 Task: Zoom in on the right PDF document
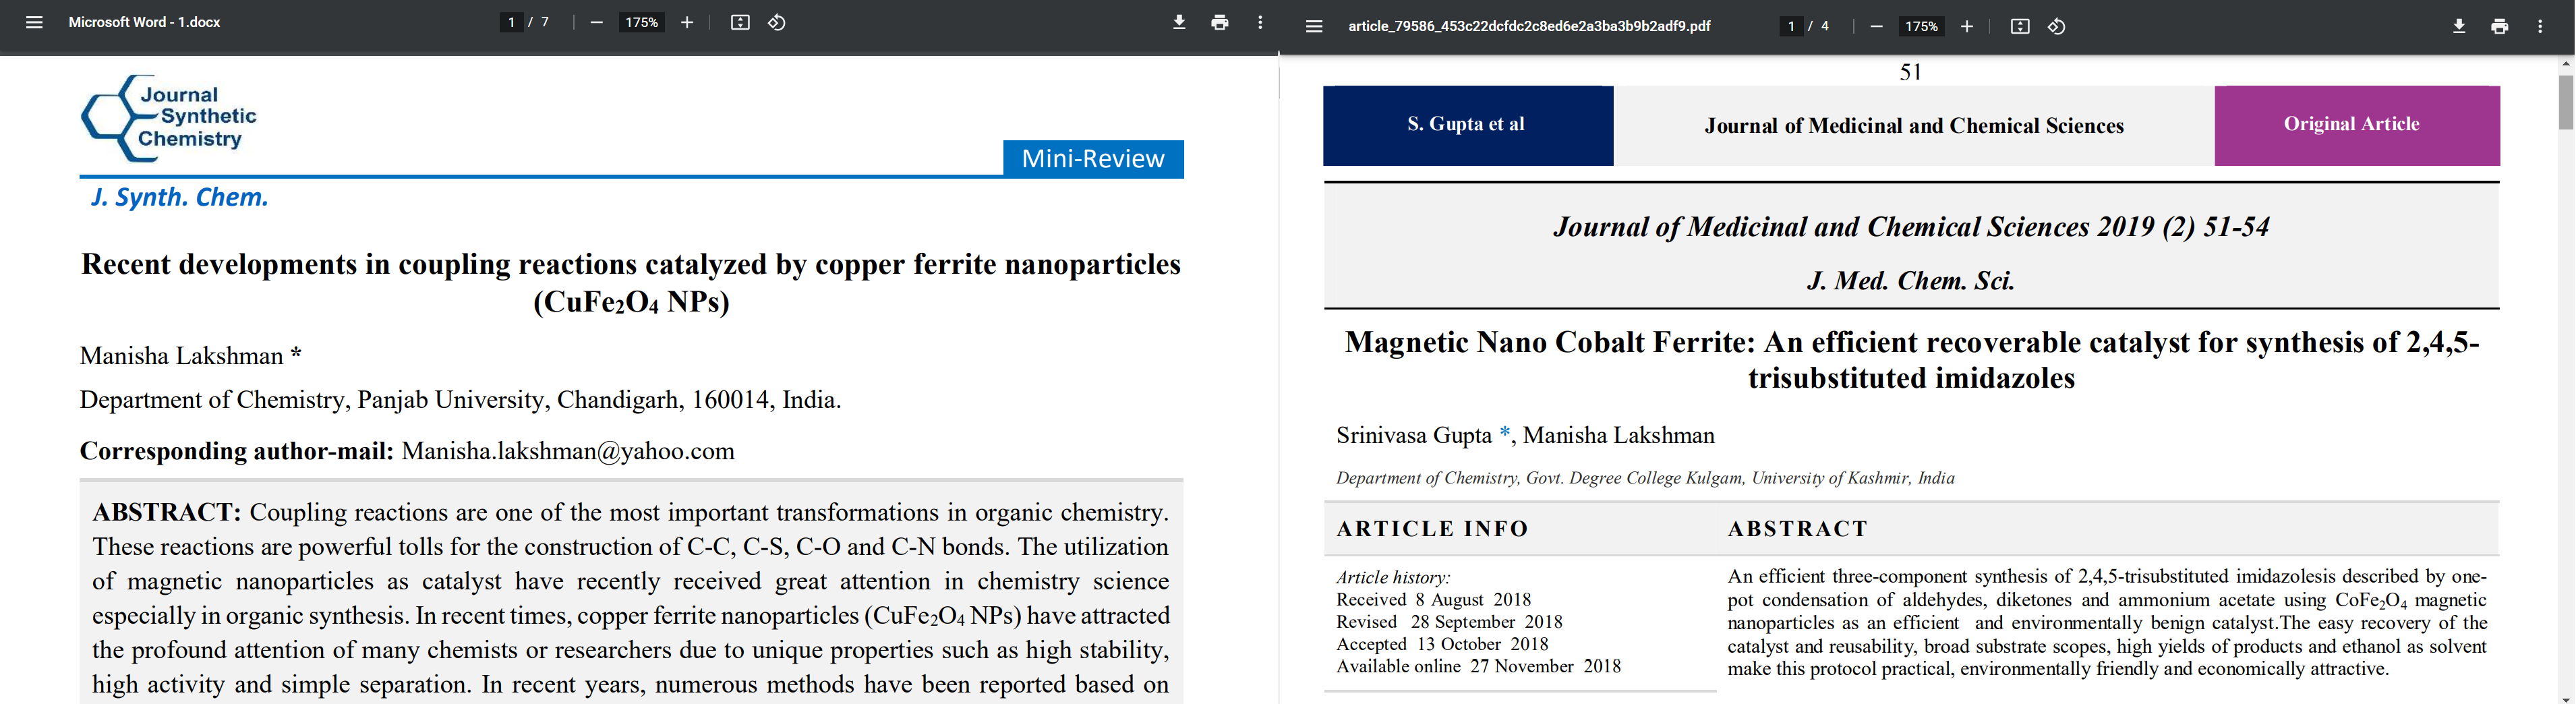pos(1967,26)
